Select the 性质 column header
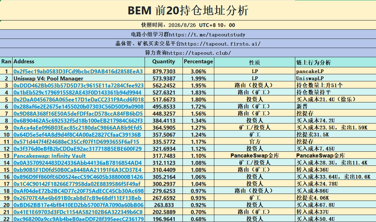The image size is (376, 222). [x=254, y=63]
